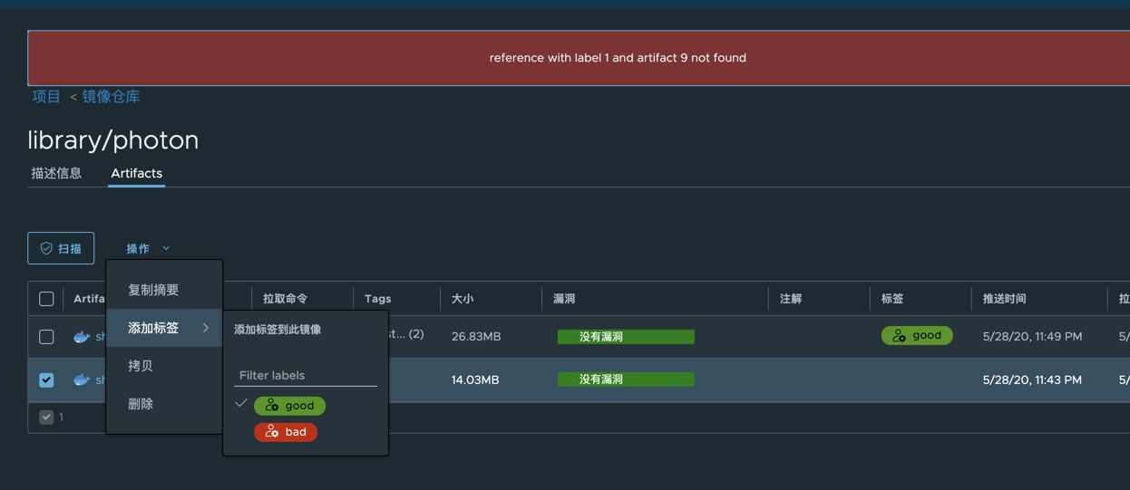The image size is (1130, 490).
Task: Uncheck the checkbox of the 14.03MB artifact row
Action: tap(46, 380)
